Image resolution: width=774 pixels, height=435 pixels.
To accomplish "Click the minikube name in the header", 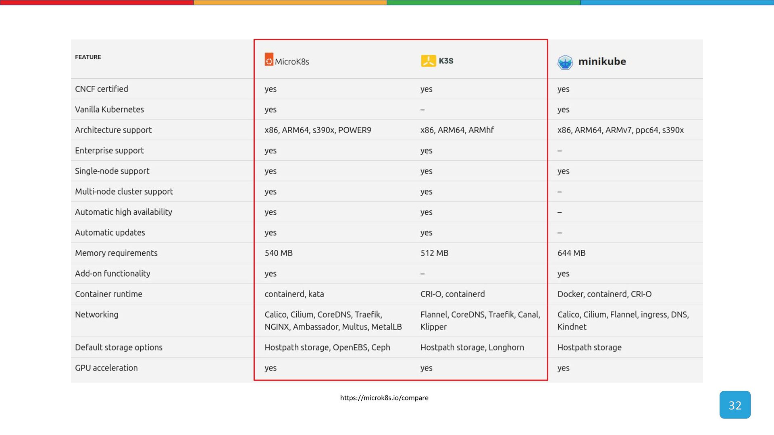I will (x=602, y=62).
